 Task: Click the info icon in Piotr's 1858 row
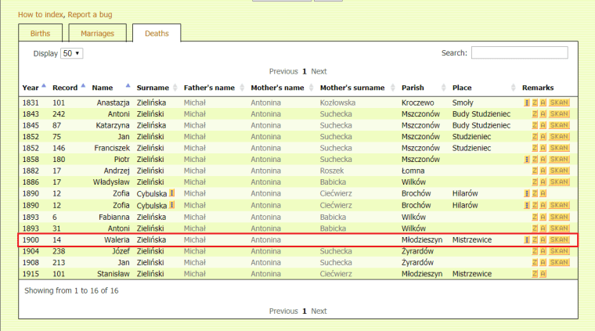(x=526, y=160)
